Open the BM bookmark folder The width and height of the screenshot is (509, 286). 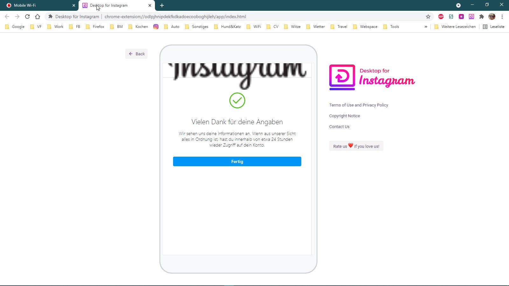coord(116,27)
